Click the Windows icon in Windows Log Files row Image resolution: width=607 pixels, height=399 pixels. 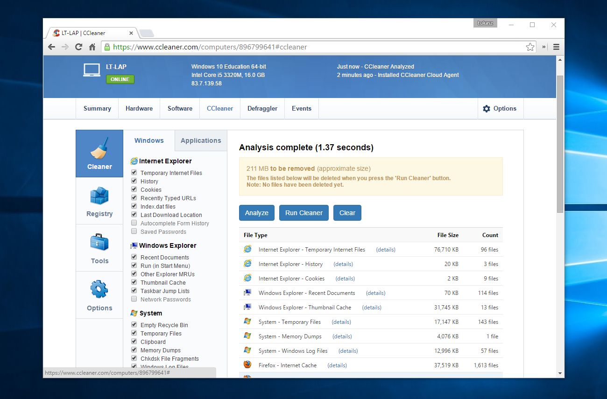[x=247, y=350]
